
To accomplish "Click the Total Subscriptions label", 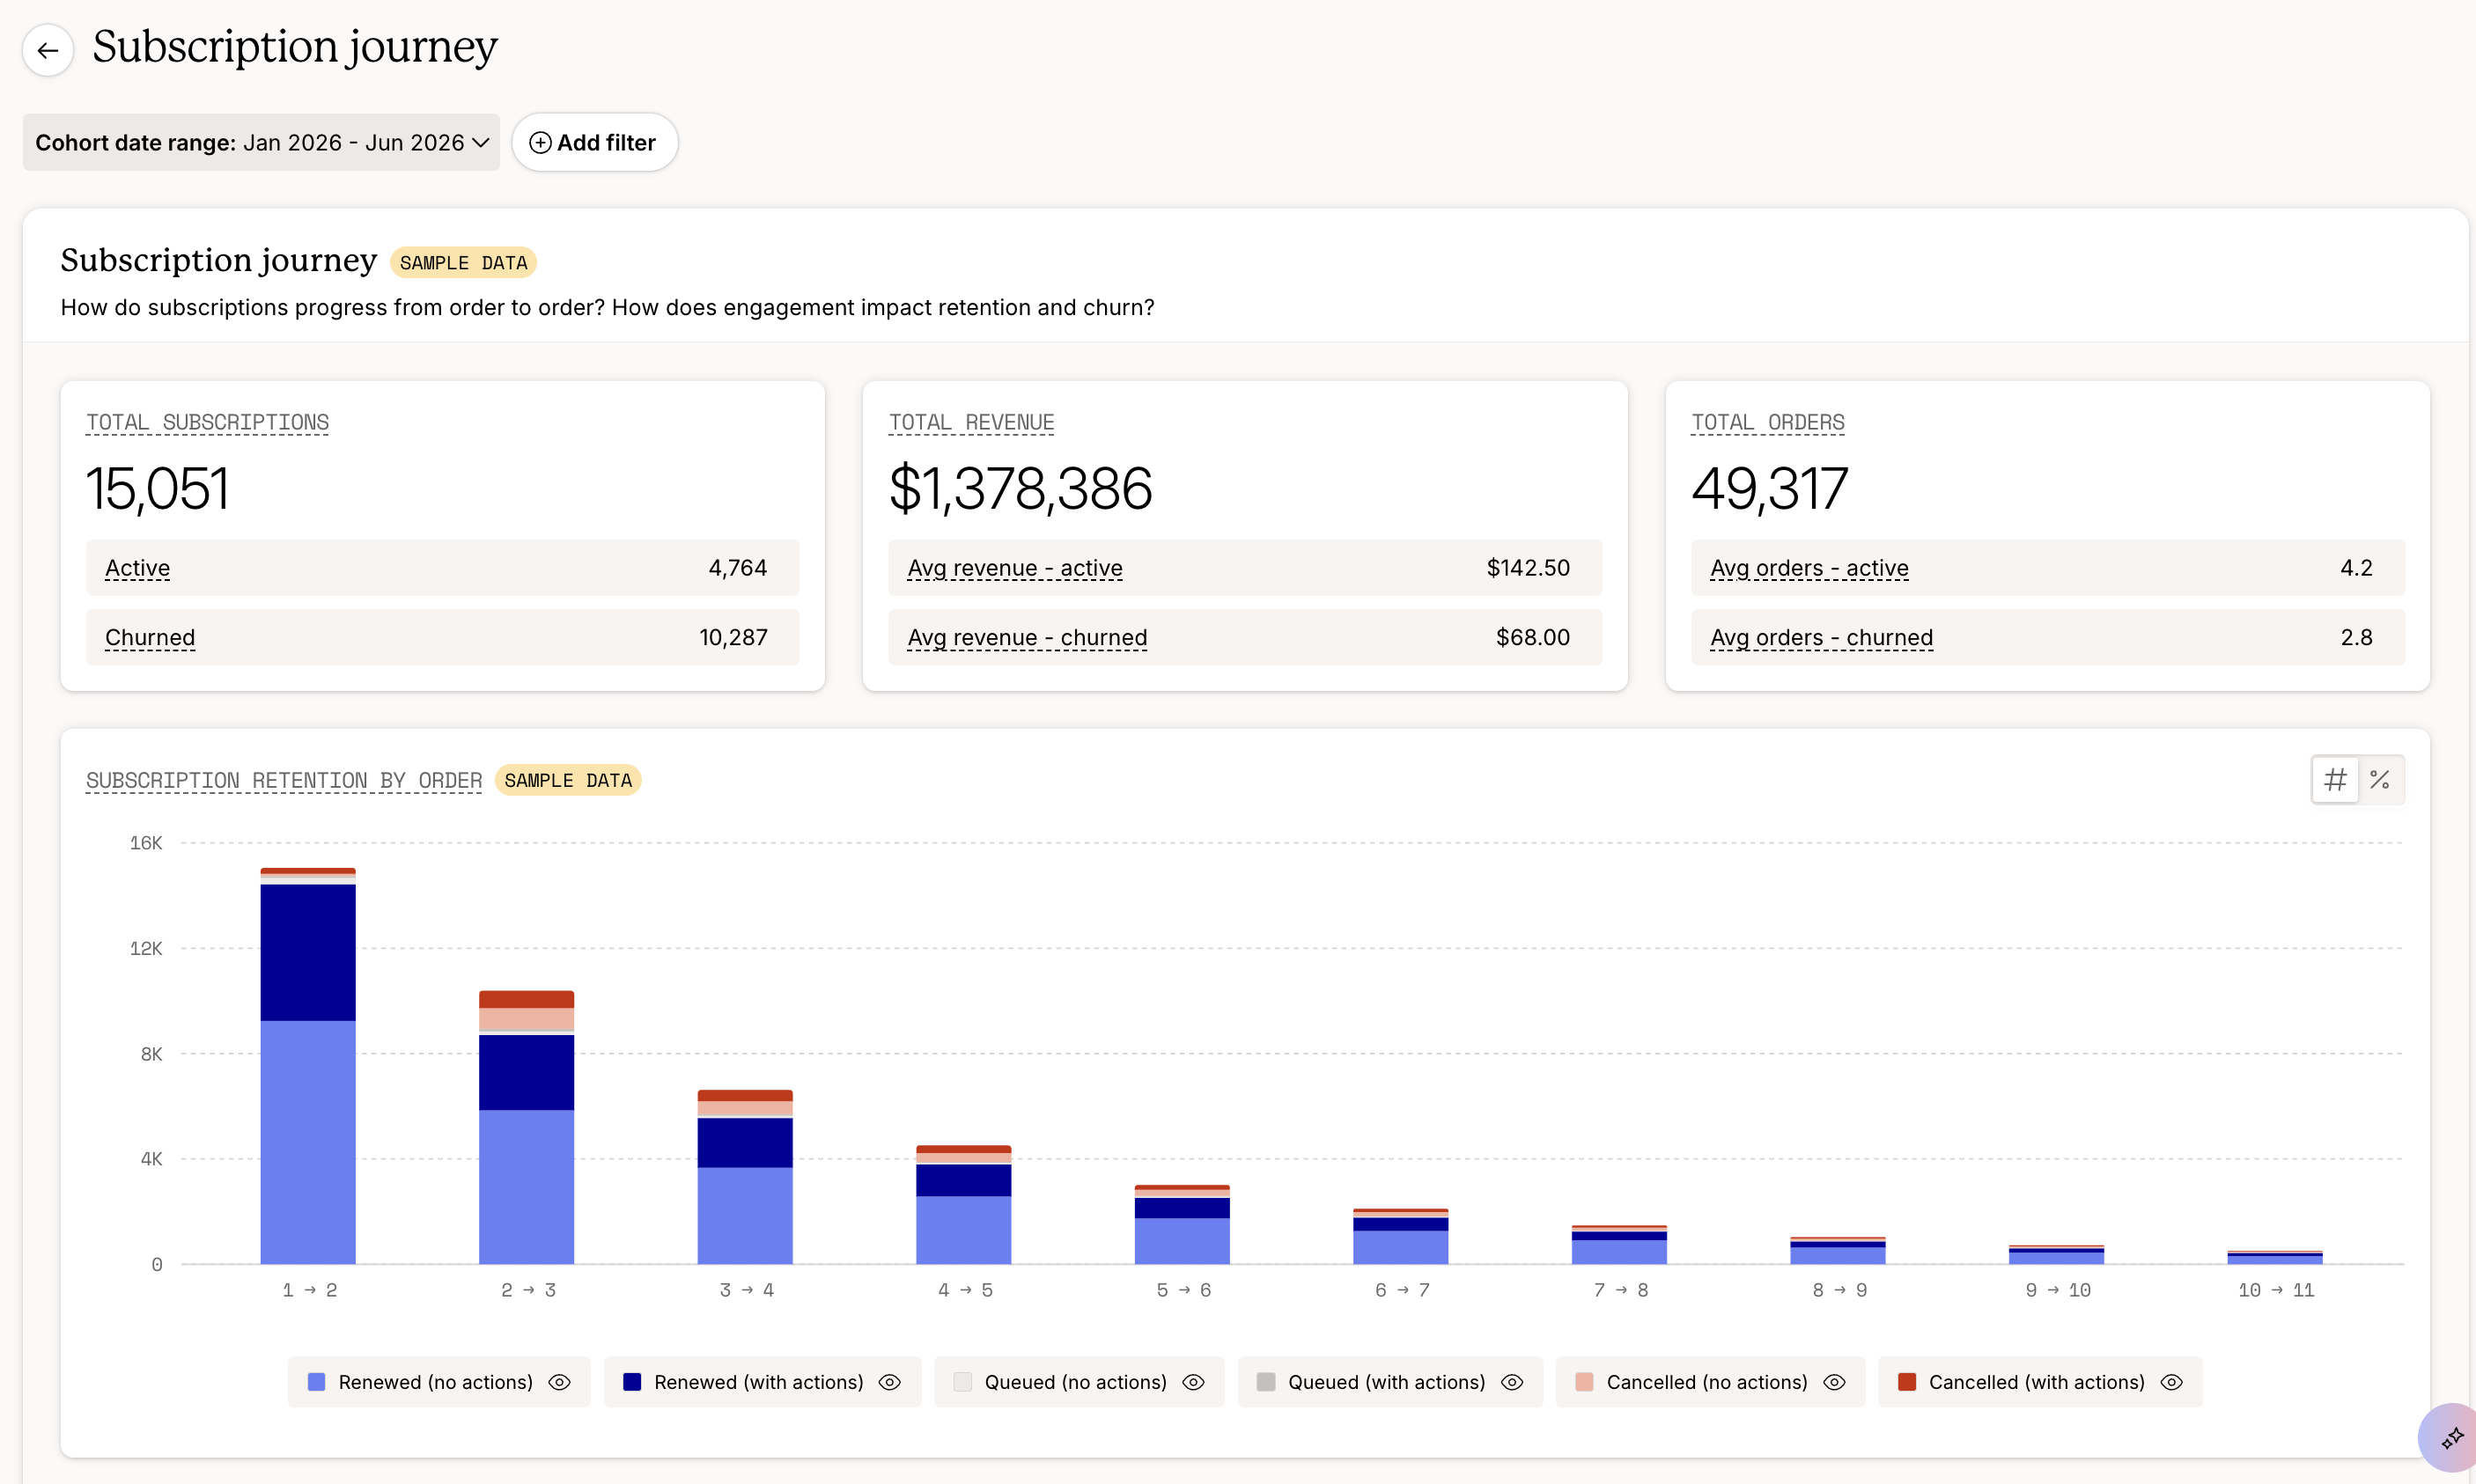I will click(207, 423).
